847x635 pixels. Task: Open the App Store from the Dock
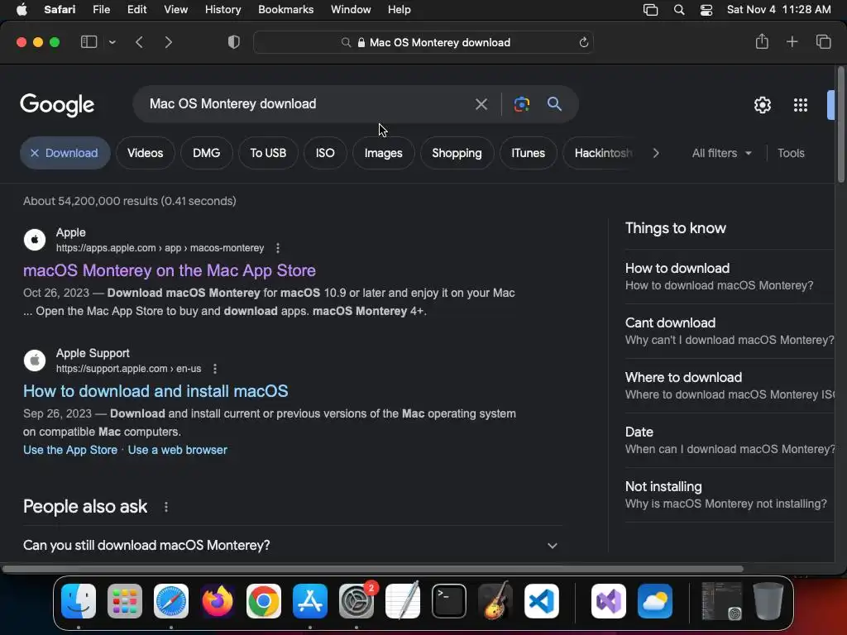310,601
